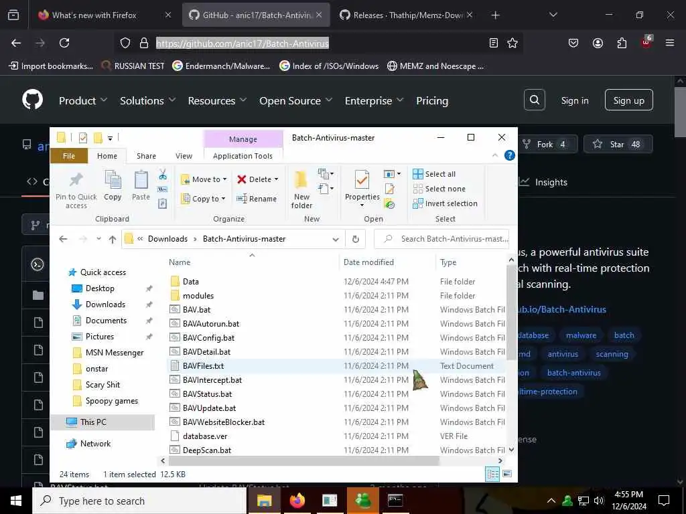This screenshot has width=686, height=514.
Task: Click the GitHub Sign up button
Action: [628, 100]
